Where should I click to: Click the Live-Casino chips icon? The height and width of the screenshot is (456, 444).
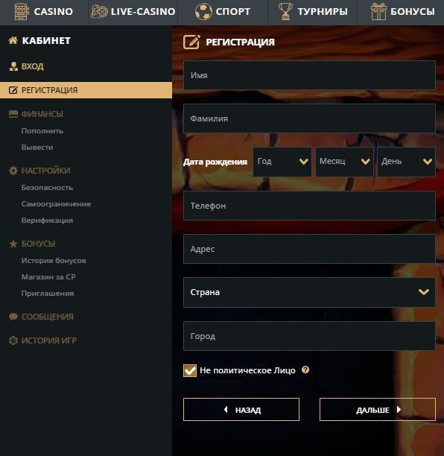[x=99, y=12]
